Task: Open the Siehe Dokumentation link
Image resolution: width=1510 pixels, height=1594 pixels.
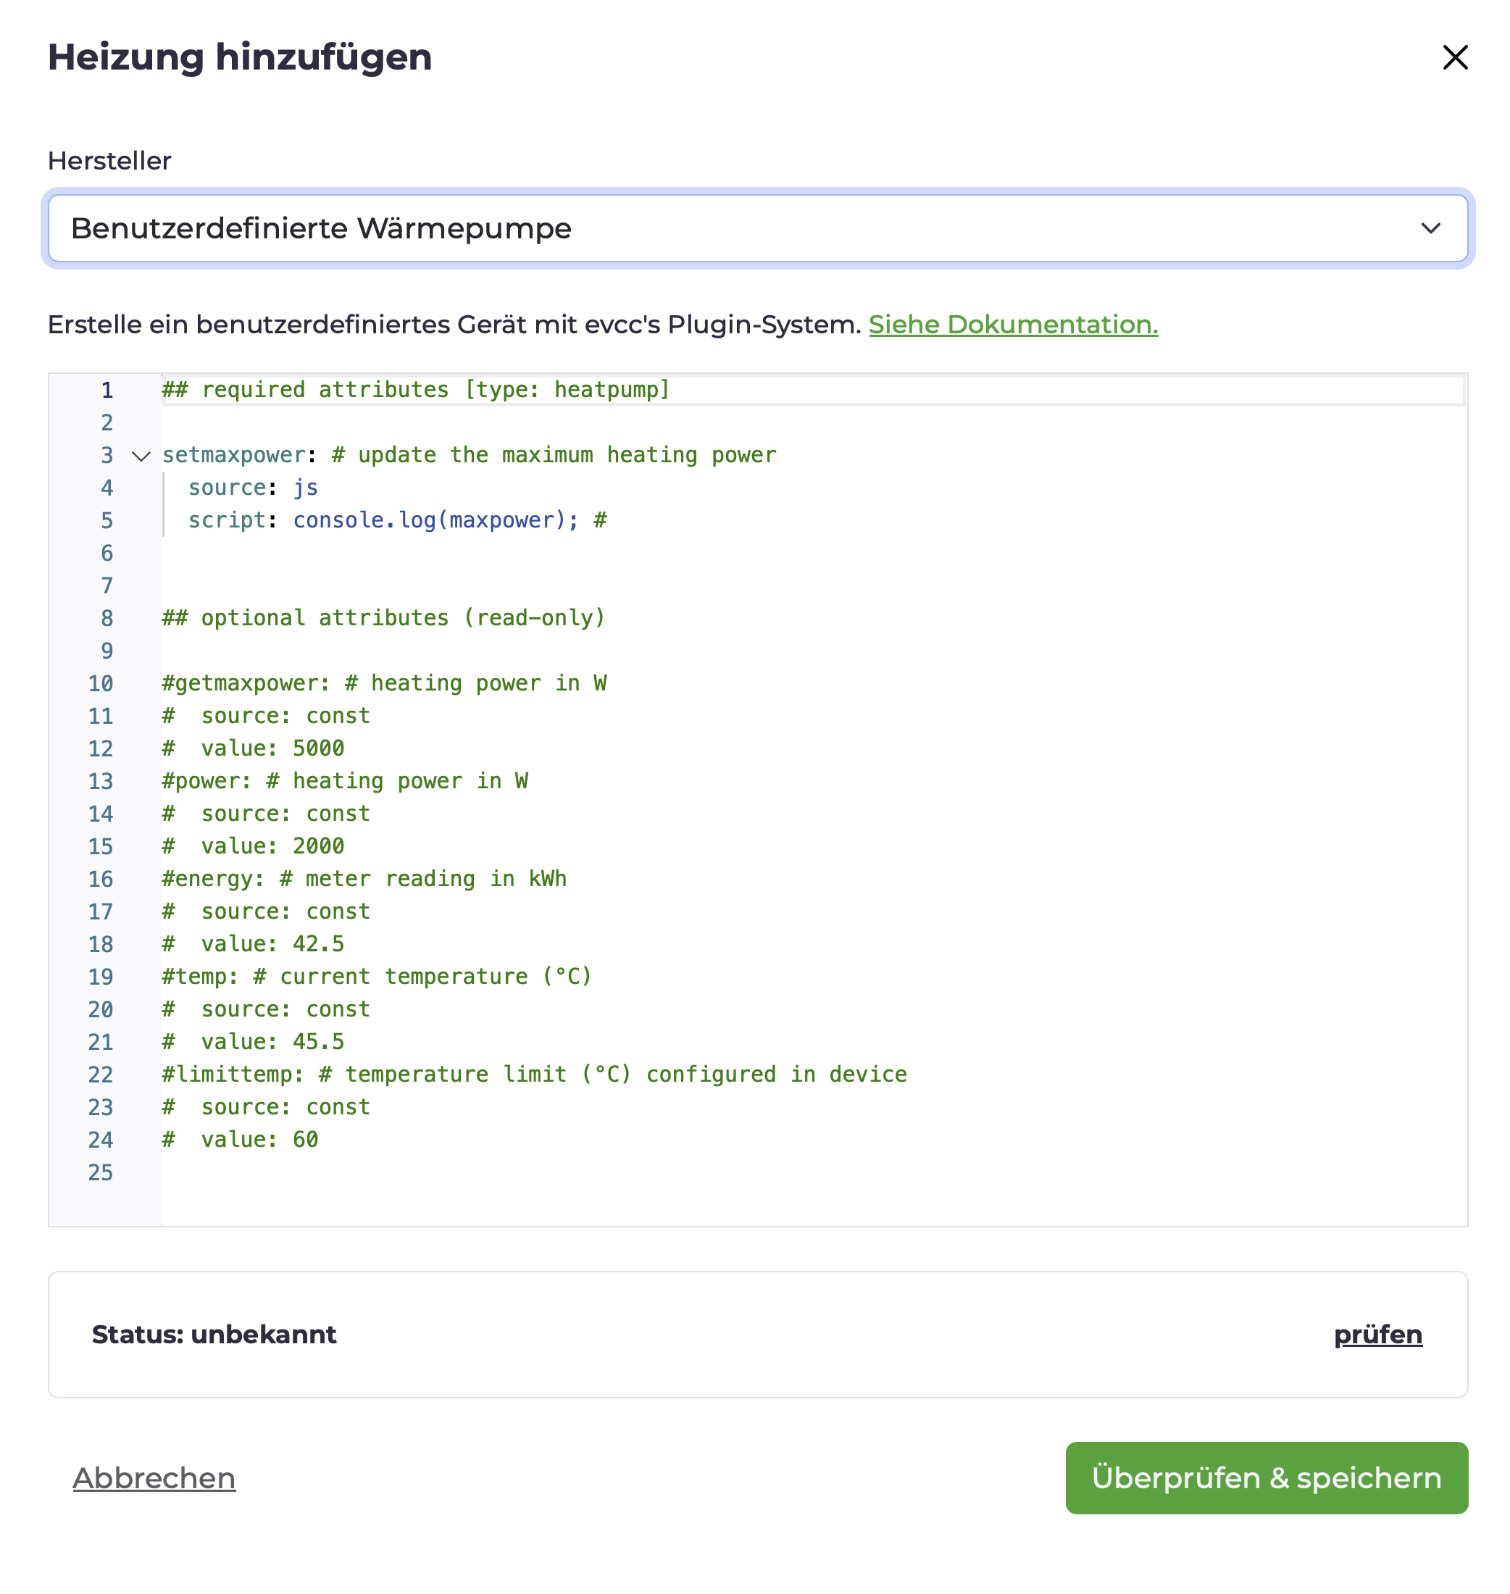Action: click(1012, 325)
